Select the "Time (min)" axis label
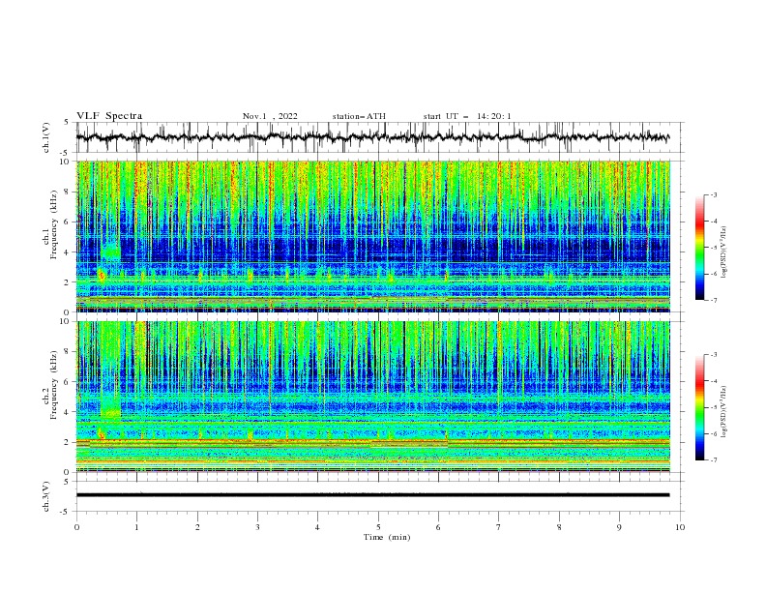 [x=387, y=537]
